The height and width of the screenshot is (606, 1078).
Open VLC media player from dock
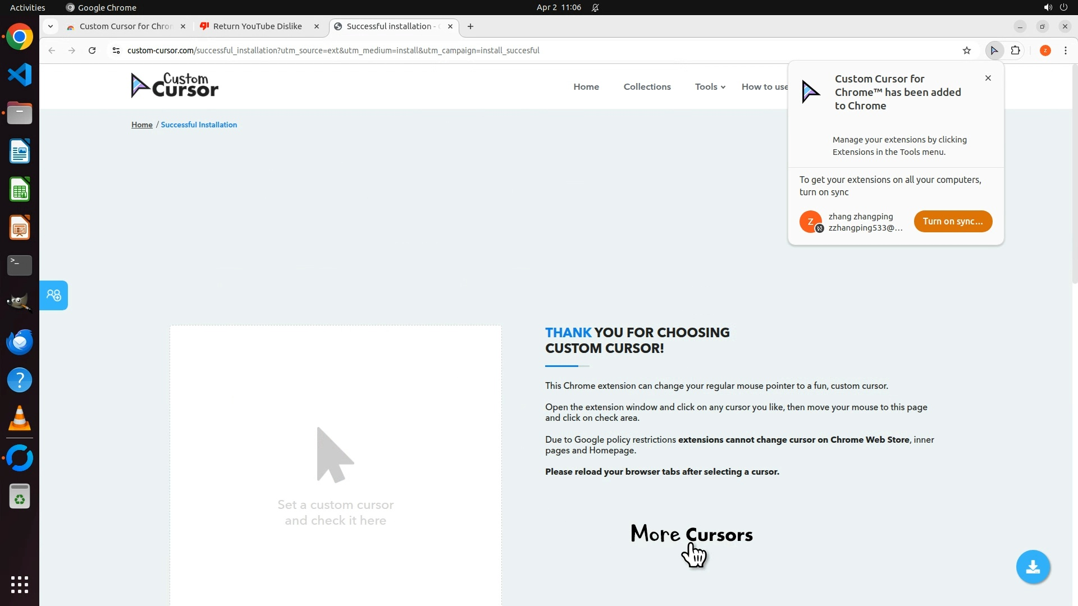pyautogui.click(x=20, y=419)
